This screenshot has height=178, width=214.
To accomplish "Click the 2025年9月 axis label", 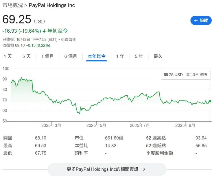I will (x=185, y=125).
